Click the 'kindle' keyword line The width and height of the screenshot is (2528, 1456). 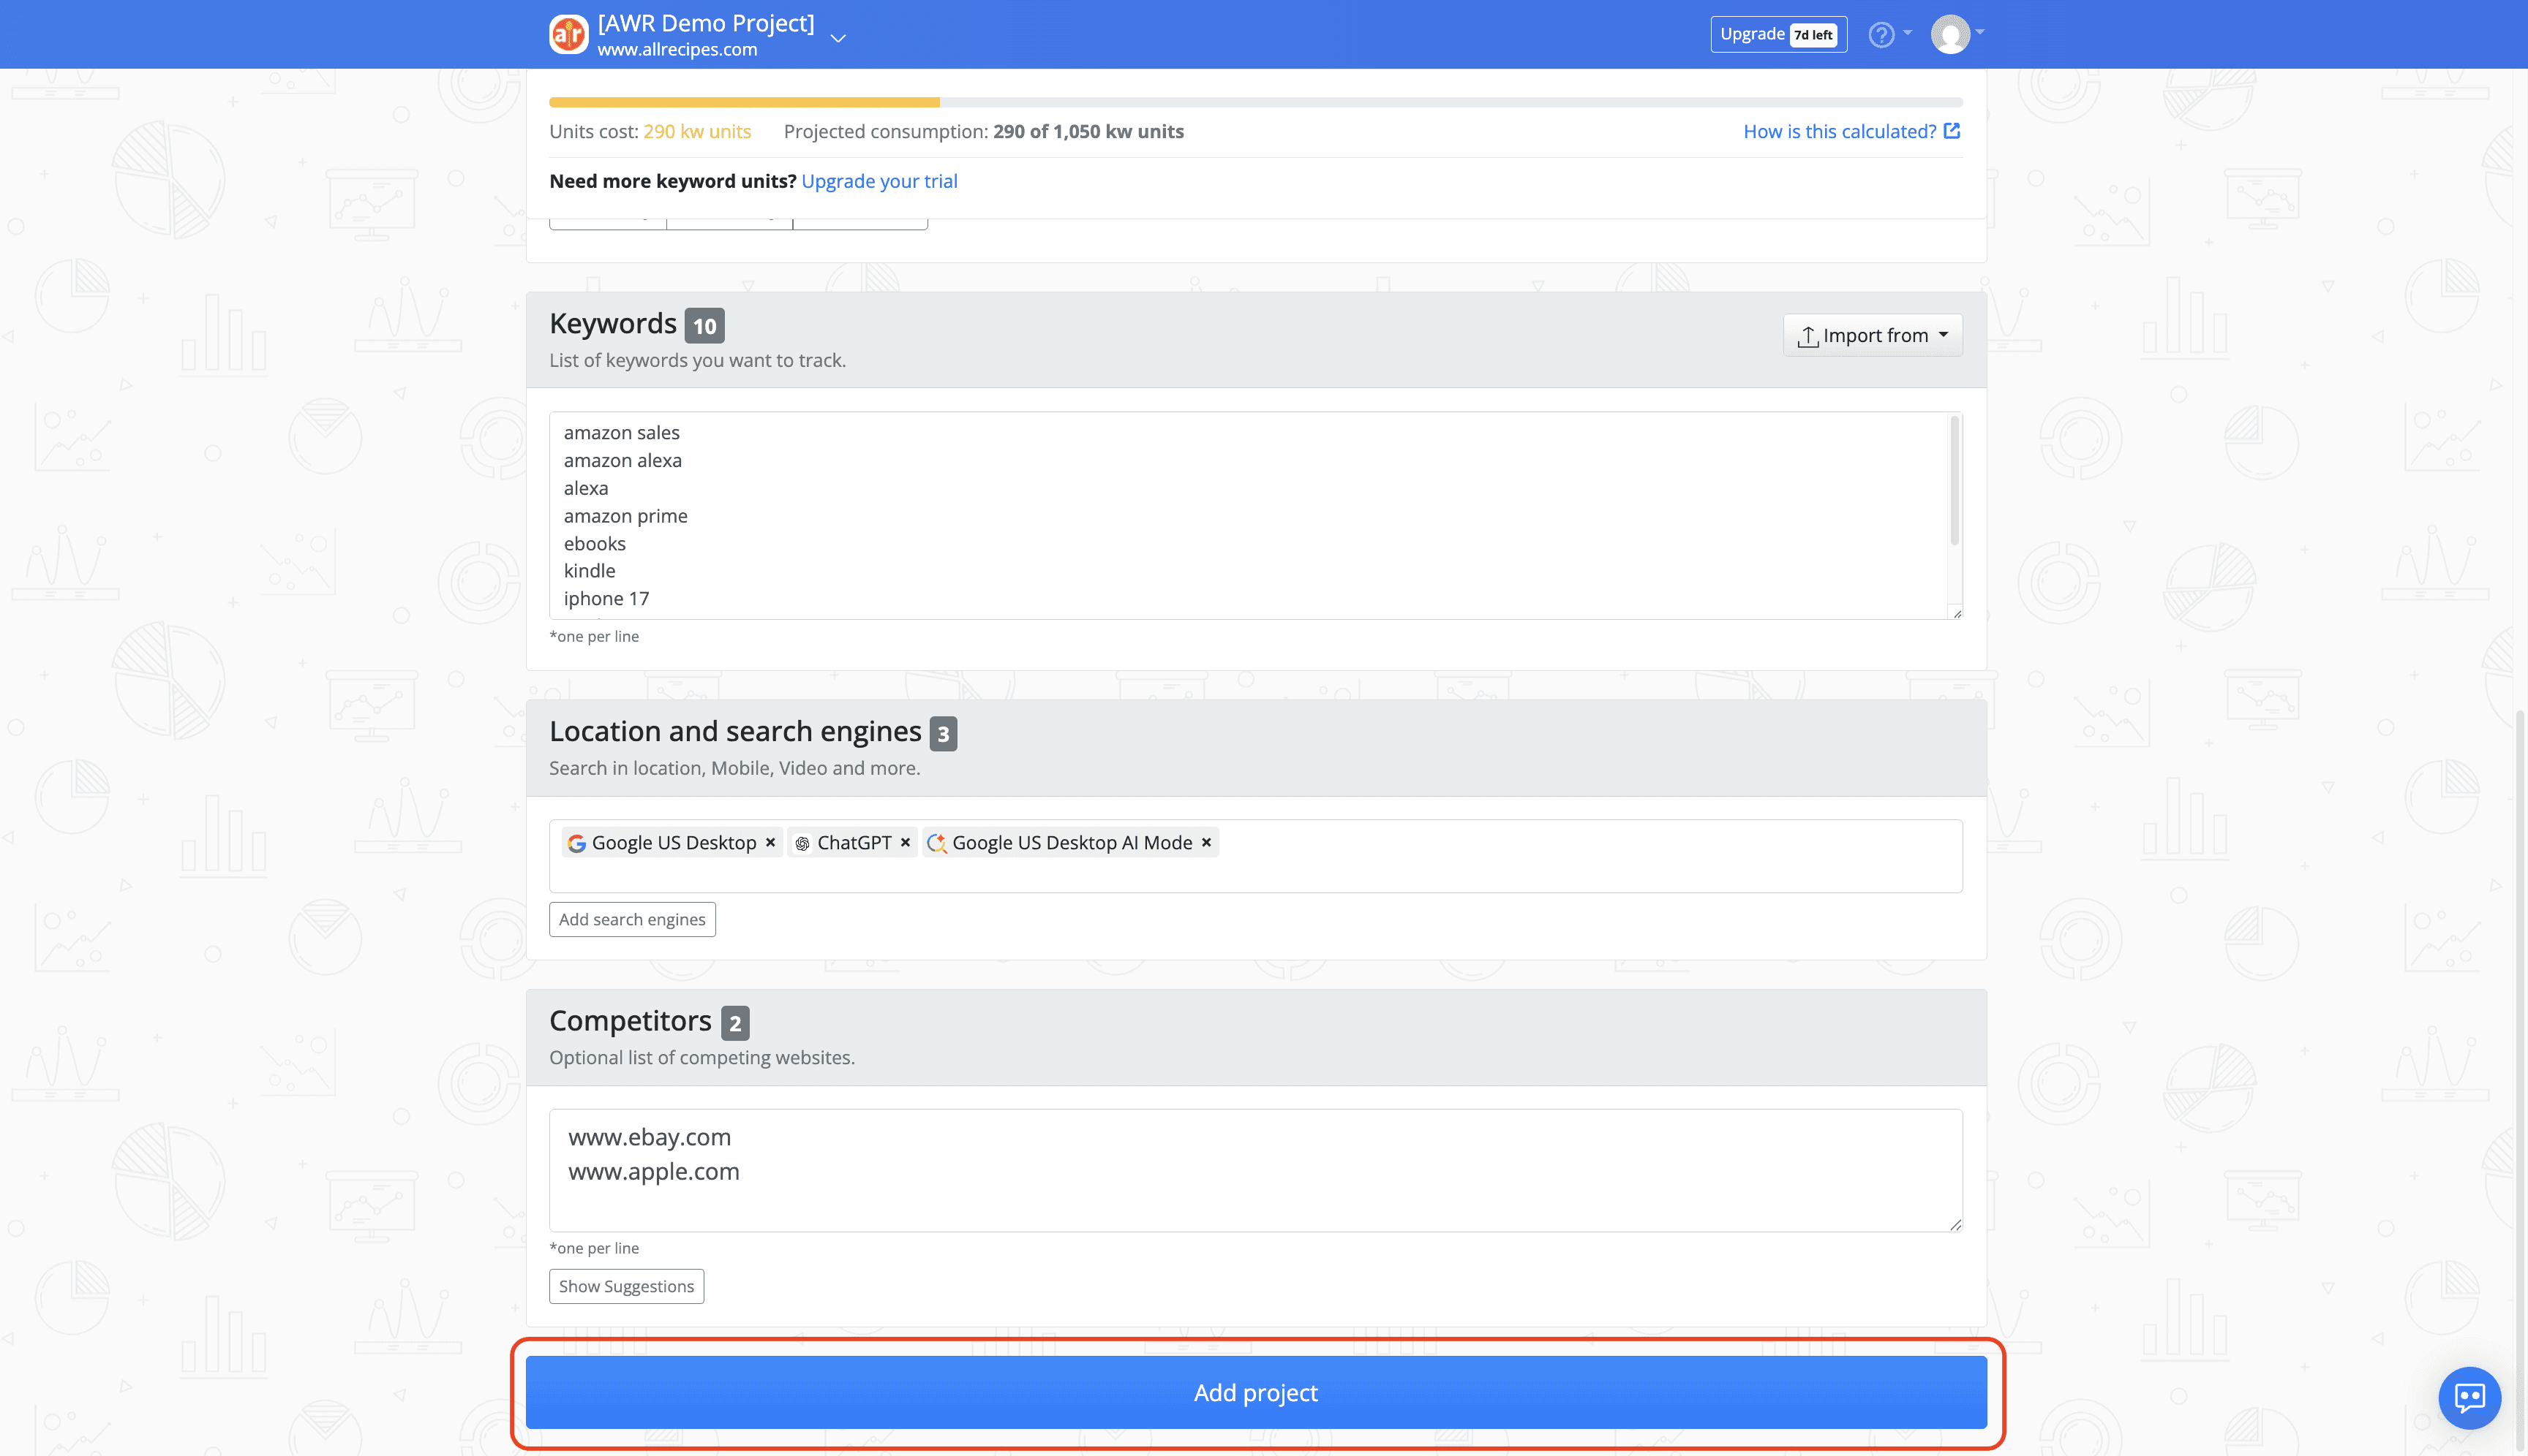pos(590,571)
